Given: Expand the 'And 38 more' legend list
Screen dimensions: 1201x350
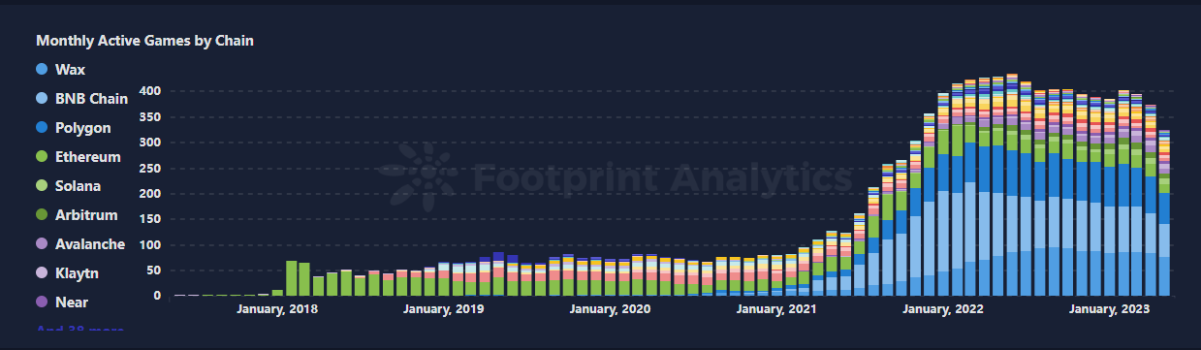Looking at the screenshot, I should pyautogui.click(x=79, y=330).
